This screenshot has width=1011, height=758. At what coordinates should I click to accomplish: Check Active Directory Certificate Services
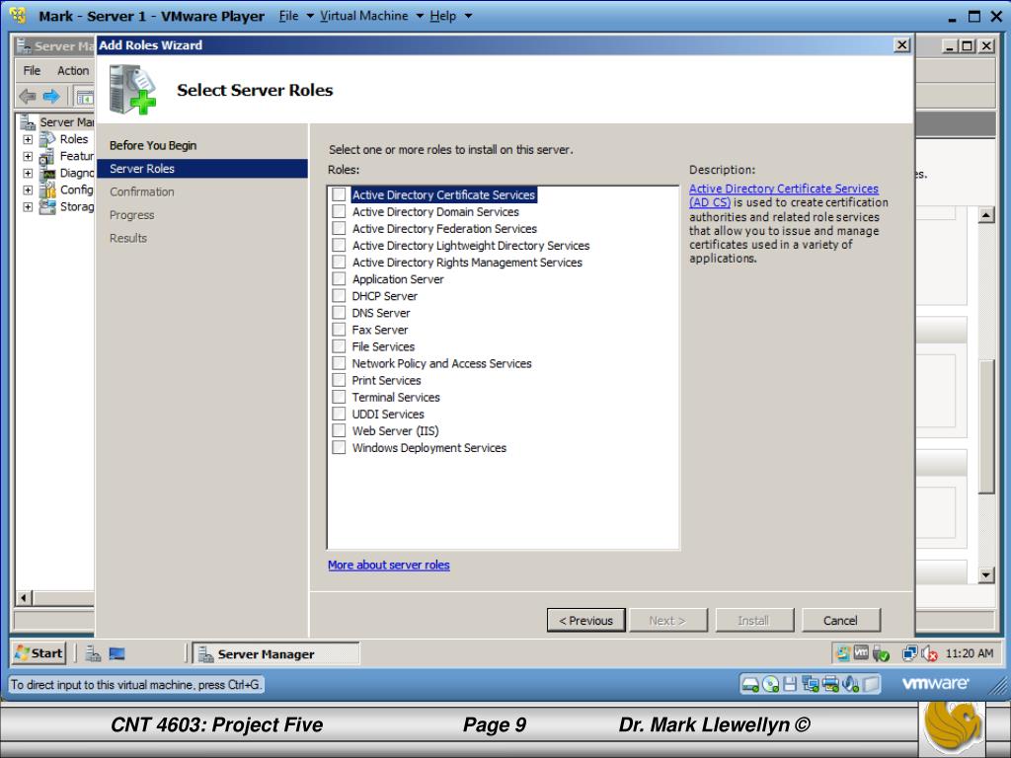pyautogui.click(x=340, y=194)
